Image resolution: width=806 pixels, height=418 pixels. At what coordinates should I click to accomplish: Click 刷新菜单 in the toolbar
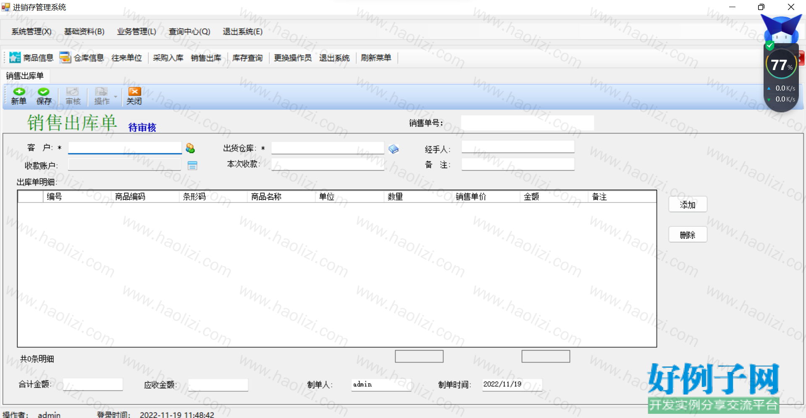[376, 58]
